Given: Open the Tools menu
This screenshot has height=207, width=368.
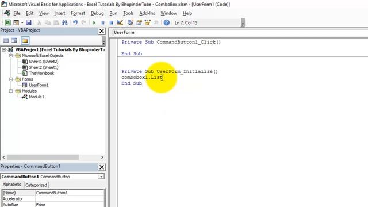Looking at the screenshot, I should tap(128, 13).
